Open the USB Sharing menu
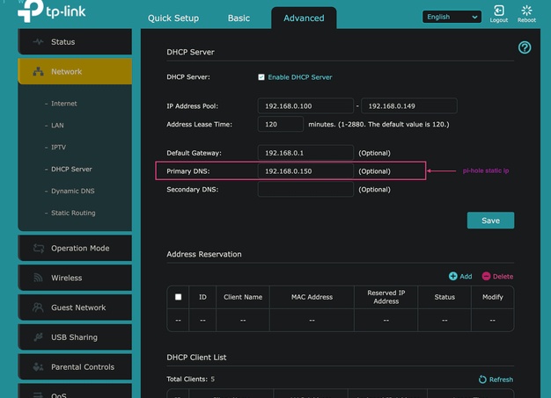Image resolution: width=551 pixels, height=398 pixels. [75, 337]
